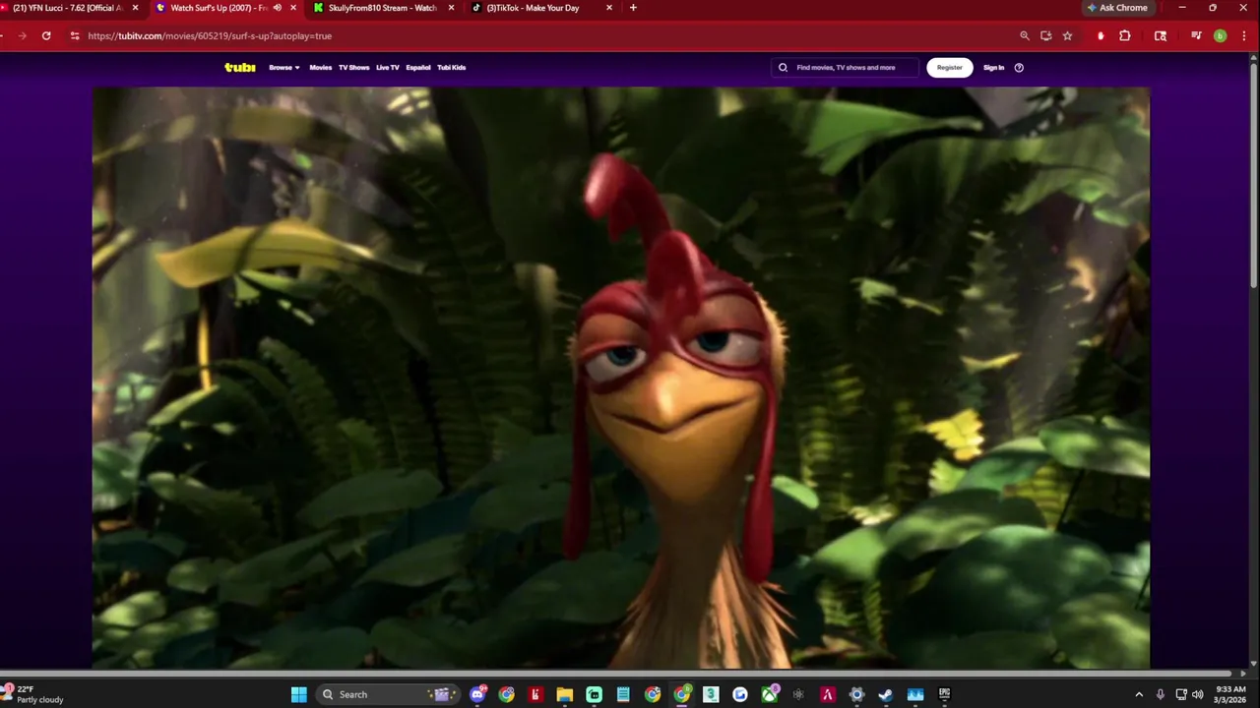
Task: Open site information icon beside the URL
Action: pos(74,35)
